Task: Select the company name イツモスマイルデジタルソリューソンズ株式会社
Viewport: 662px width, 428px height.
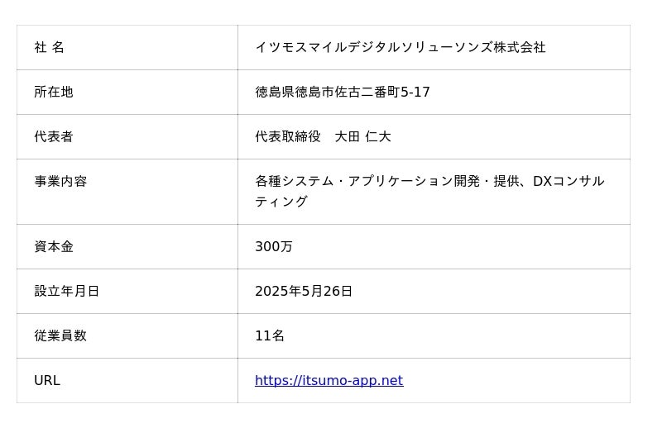Action: click(400, 48)
